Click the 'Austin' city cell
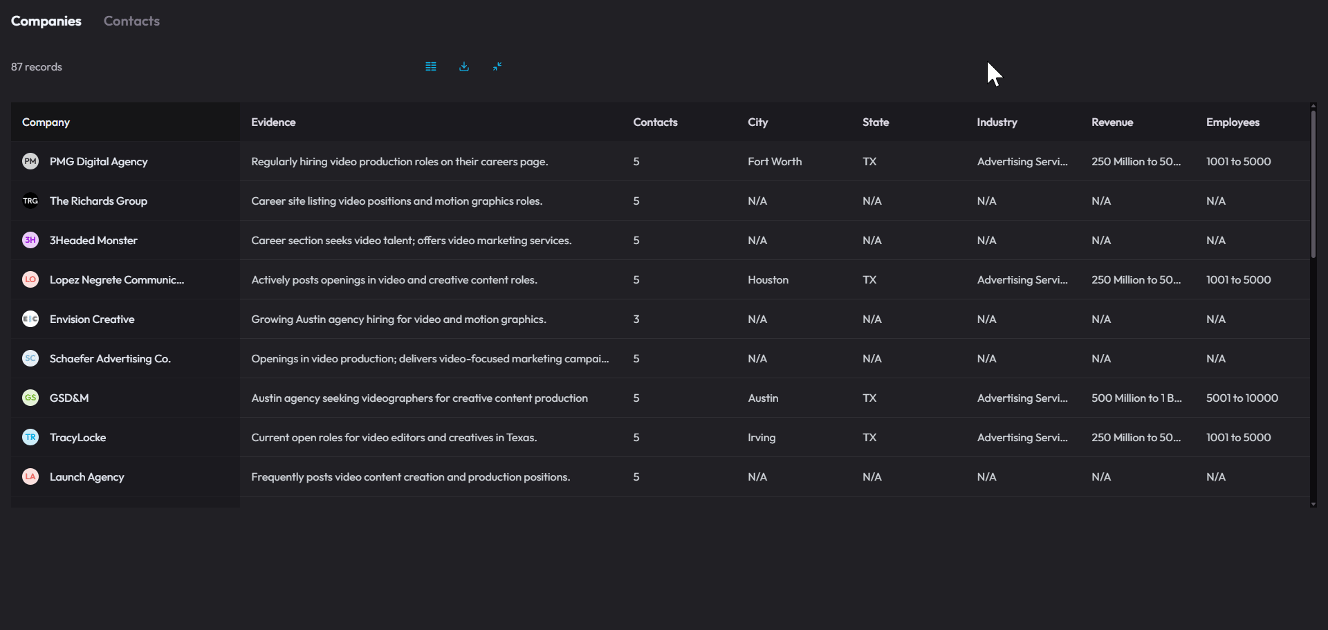Image resolution: width=1328 pixels, height=630 pixels. point(763,398)
